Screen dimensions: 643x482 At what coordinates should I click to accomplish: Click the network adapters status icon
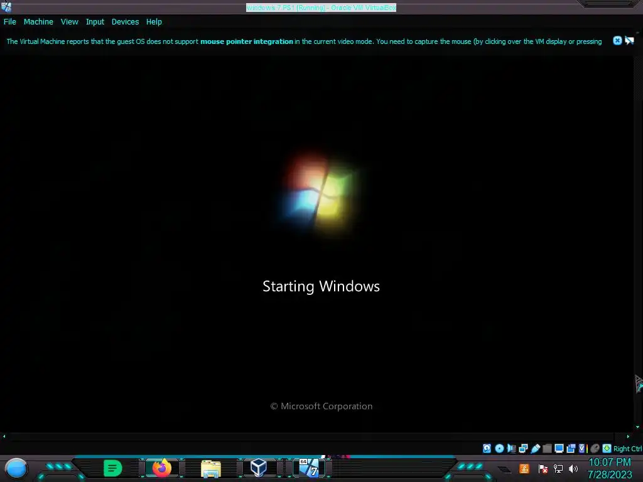click(523, 448)
